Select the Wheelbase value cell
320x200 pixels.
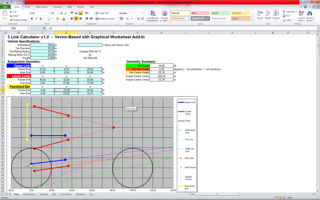click(42, 45)
